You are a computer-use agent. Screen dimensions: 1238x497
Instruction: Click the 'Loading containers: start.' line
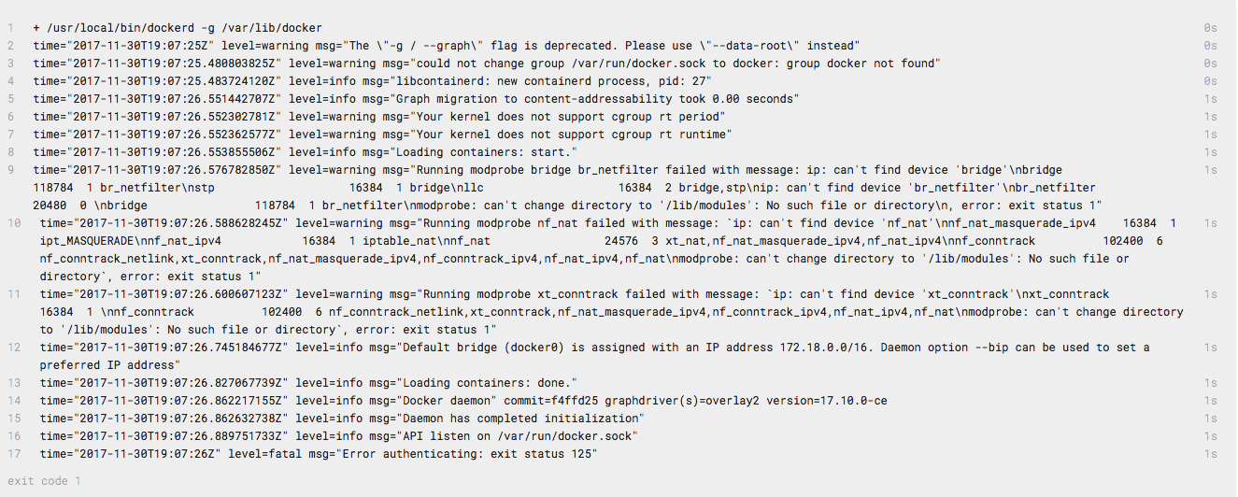(305, 152)
